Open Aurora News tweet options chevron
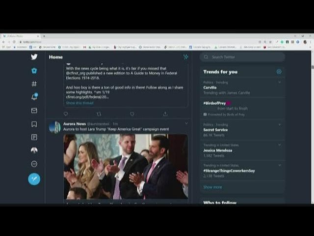This screenshot has height=236, width=314. click(x=186, y=123)
